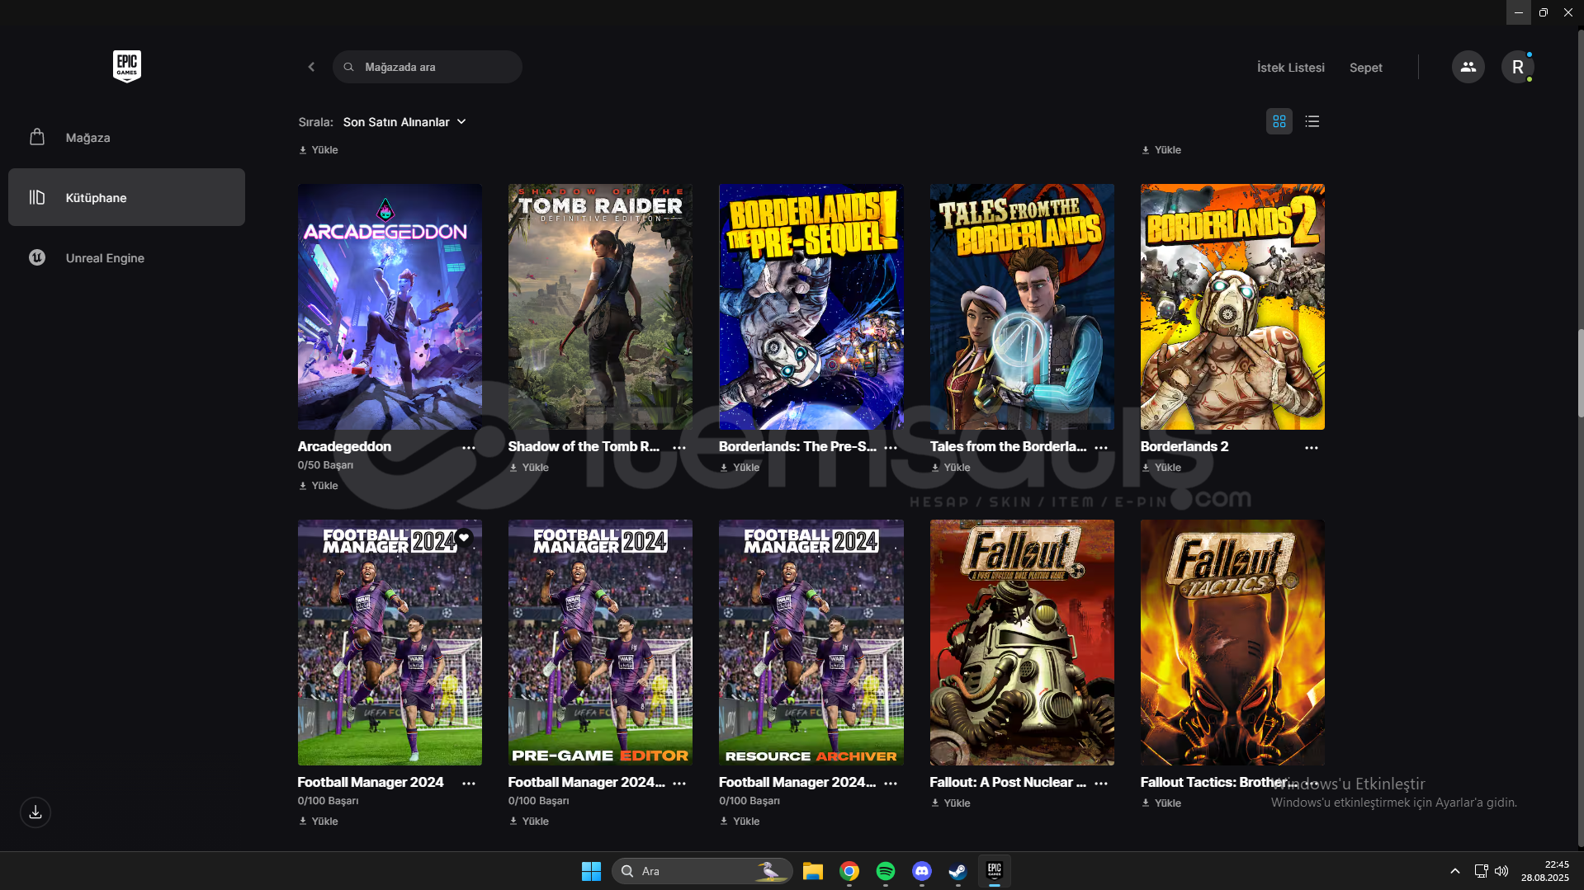Open the friends list icon
The height and width of the screenshot is (890, 1584).
1468,67
